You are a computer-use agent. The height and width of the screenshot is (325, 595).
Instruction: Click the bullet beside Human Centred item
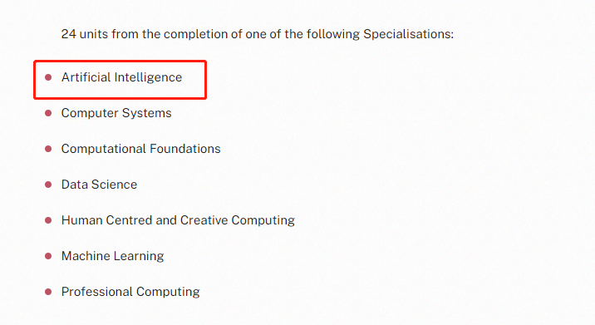(48, 220)
